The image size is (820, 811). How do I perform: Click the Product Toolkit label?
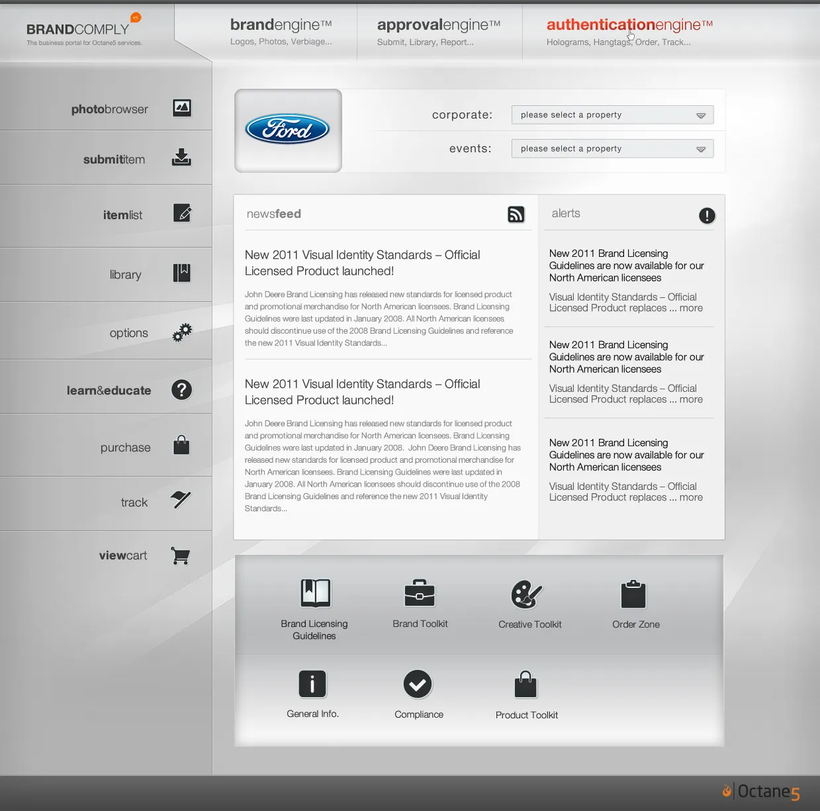pyautogui.click(x=527, y=715)
